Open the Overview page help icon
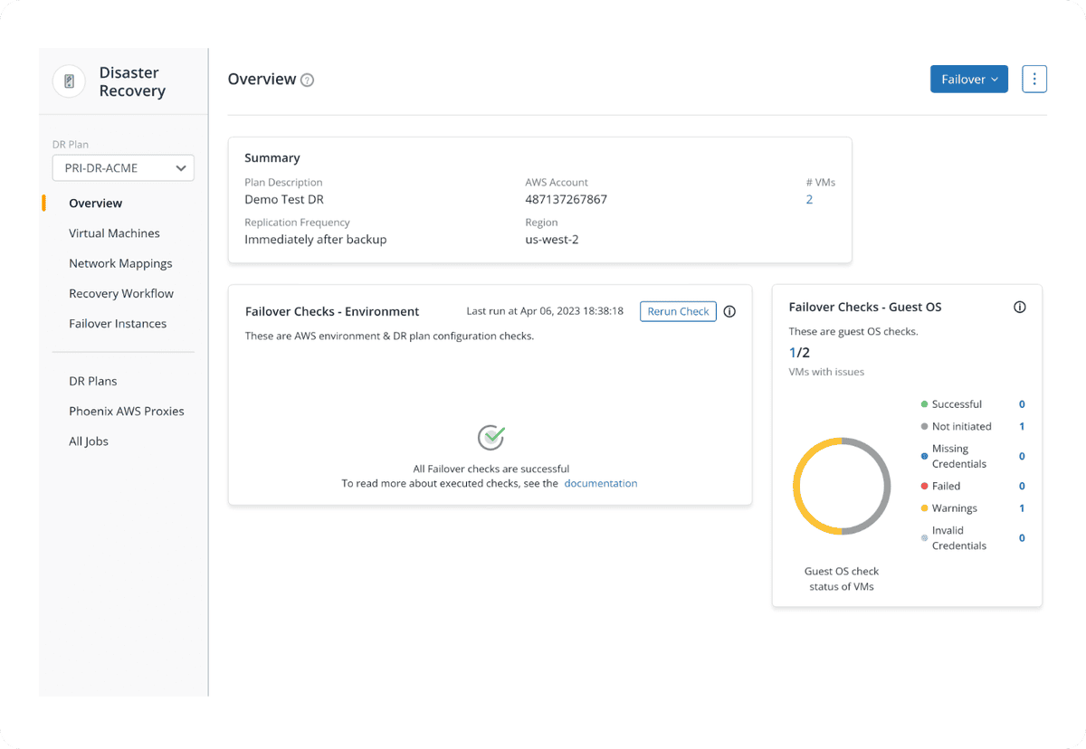1086x749 pixels. [307, 80]
